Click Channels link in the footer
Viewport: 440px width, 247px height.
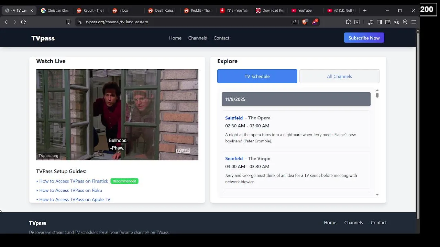pos(353,223)
